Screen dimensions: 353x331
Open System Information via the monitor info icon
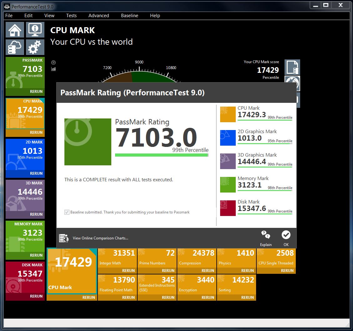coord(35,30)
